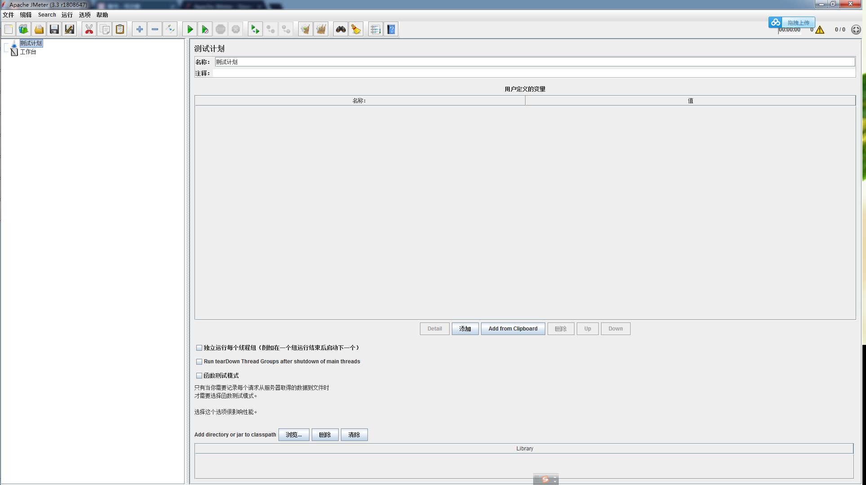Click the Function Helper list icon
The image size is (866, 485).
click(376, 30)
